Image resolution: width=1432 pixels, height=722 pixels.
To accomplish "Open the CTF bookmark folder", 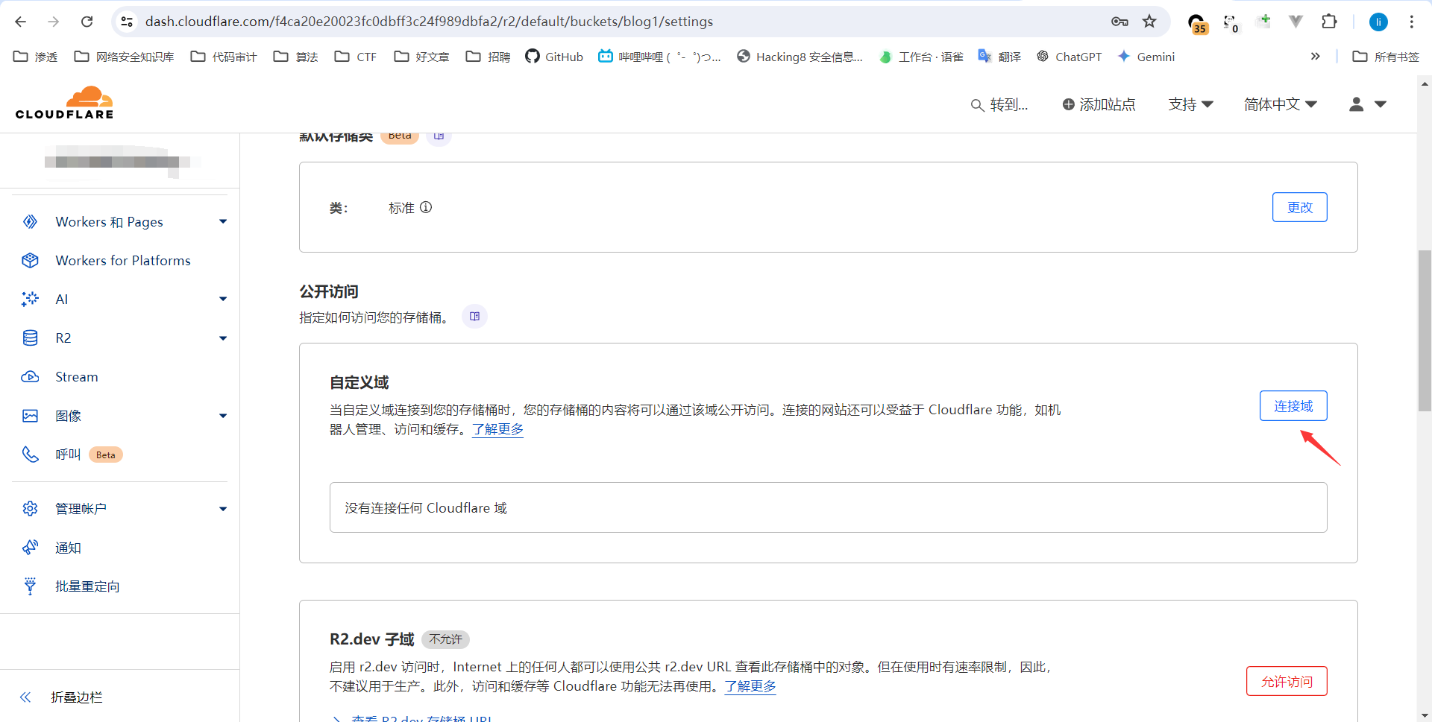I will 356,57.
